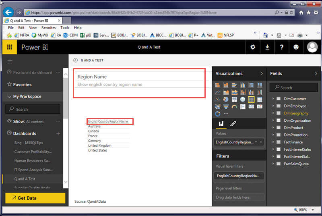The image size is (322, 216).
Task: Select the Matrix visualization
Action: click(x=260, y=100)
